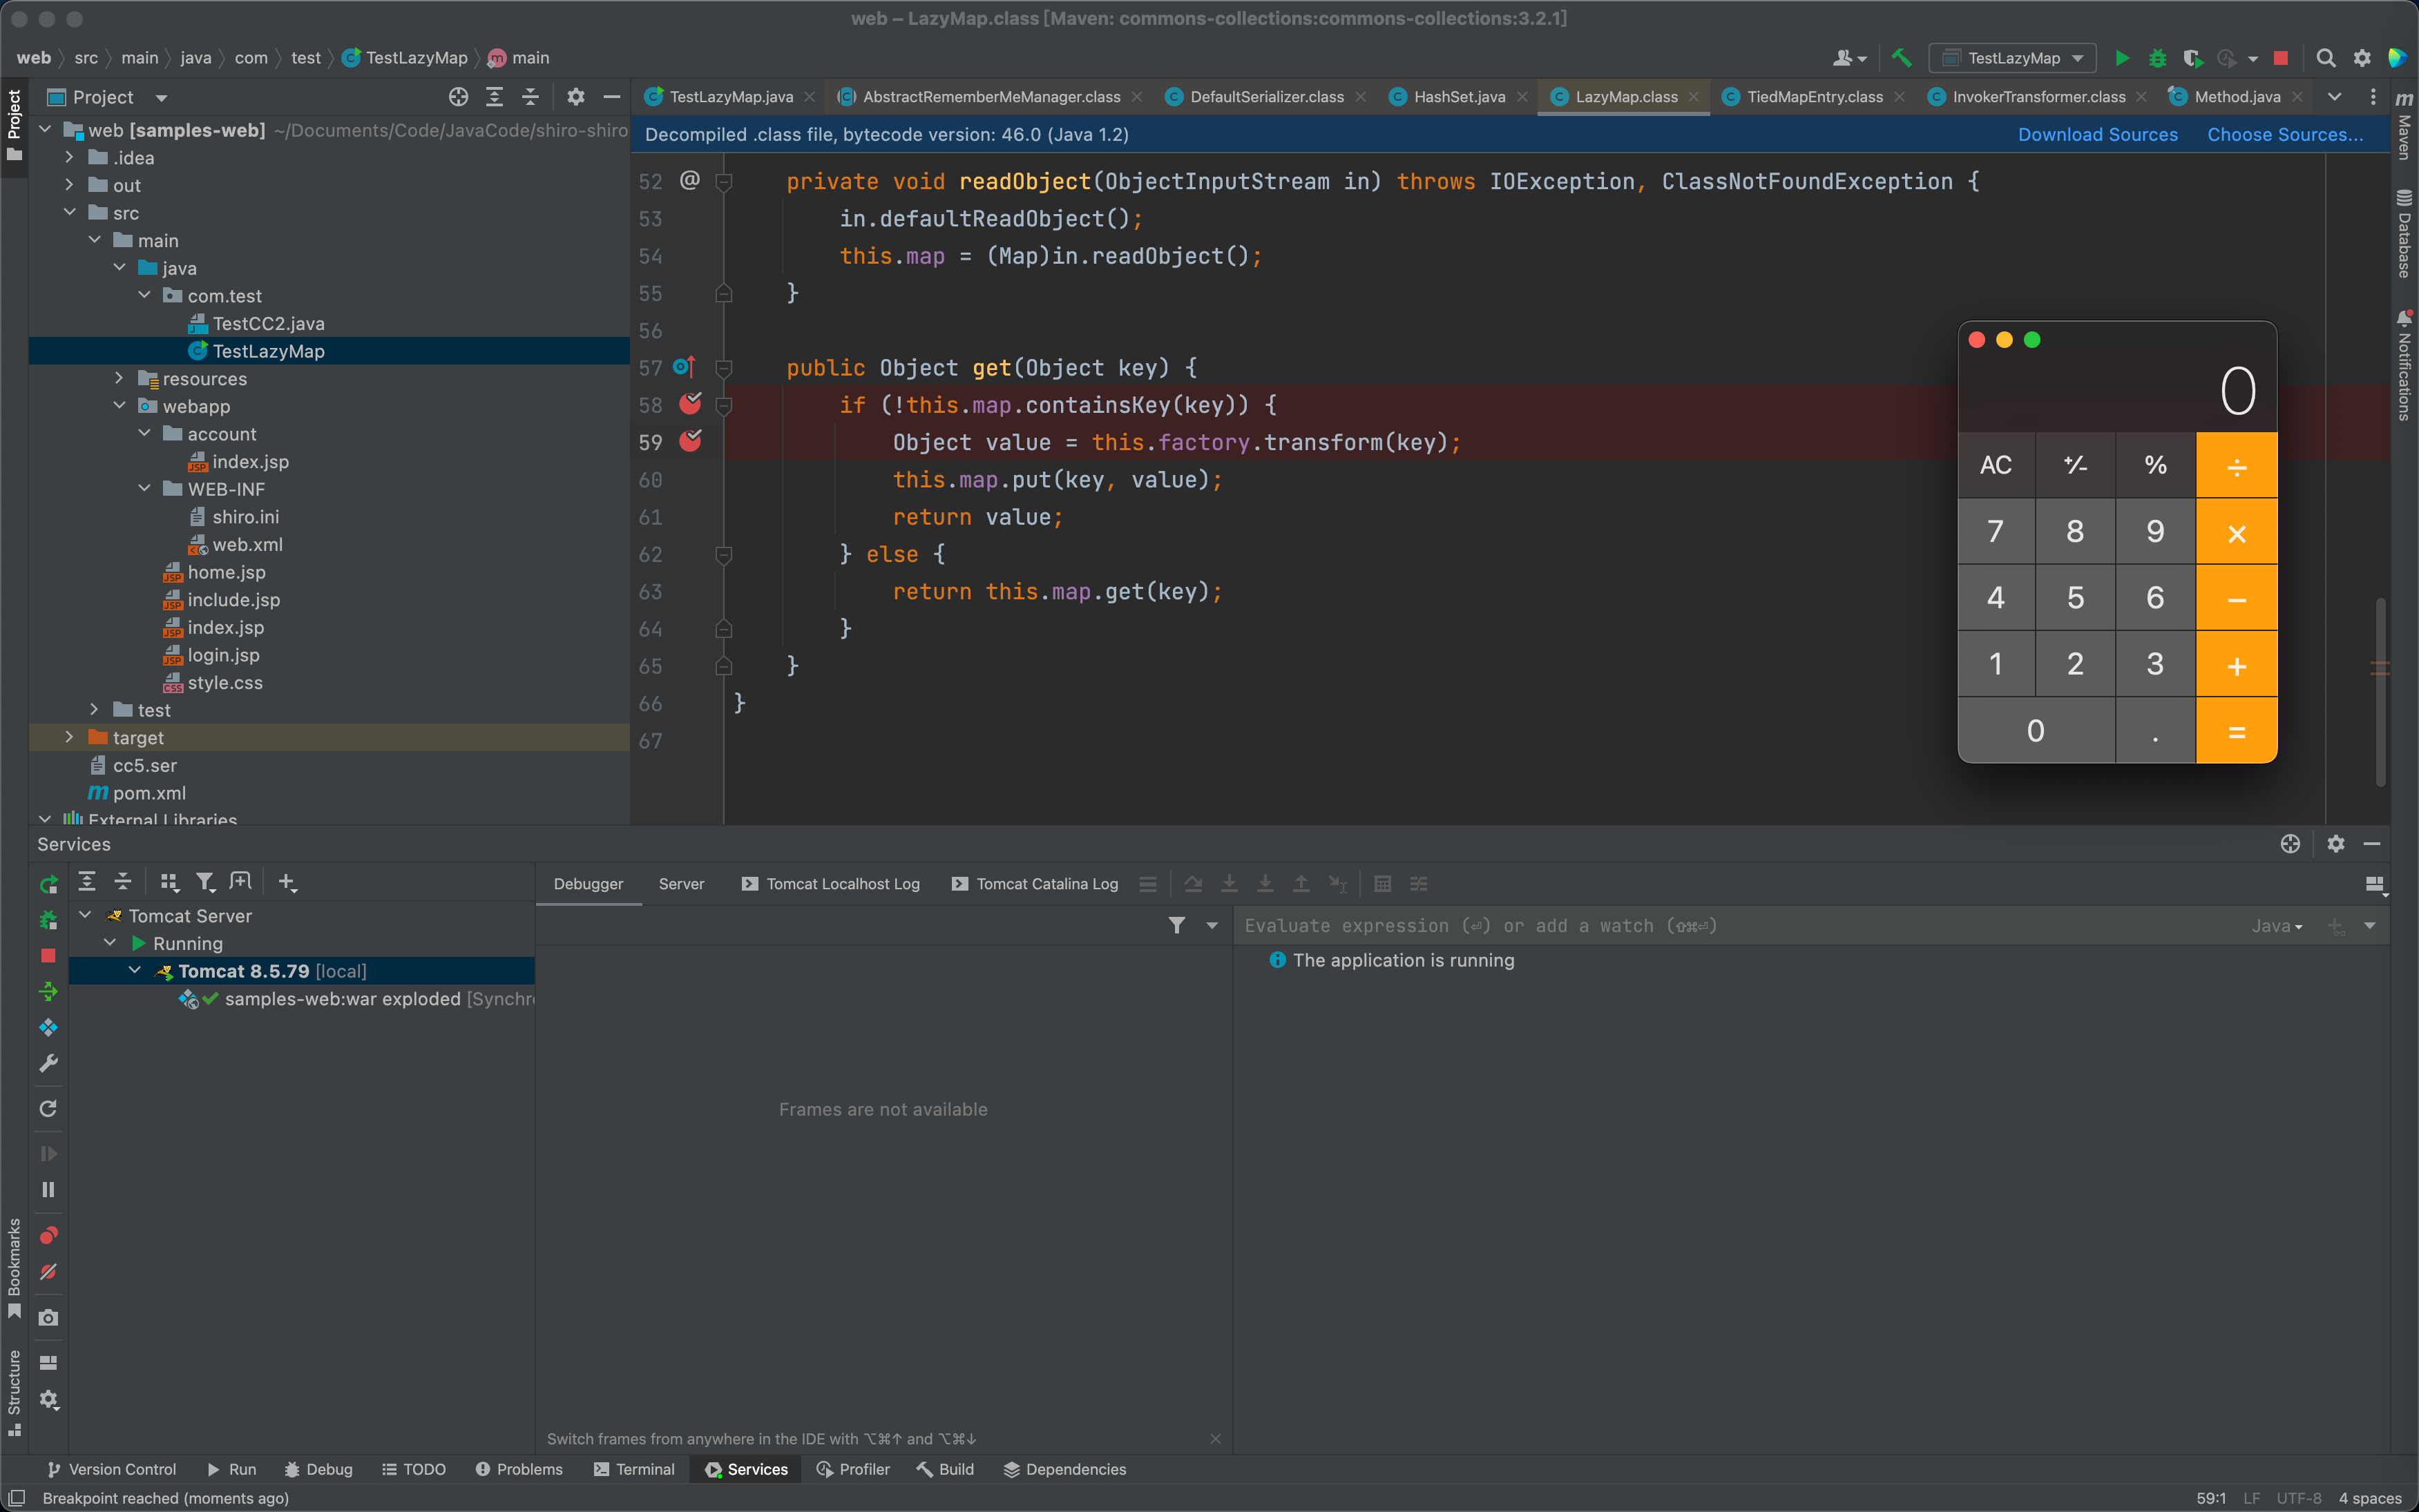Click the Build hammer icon
2419x1512 pixels.
point(1901,58)
